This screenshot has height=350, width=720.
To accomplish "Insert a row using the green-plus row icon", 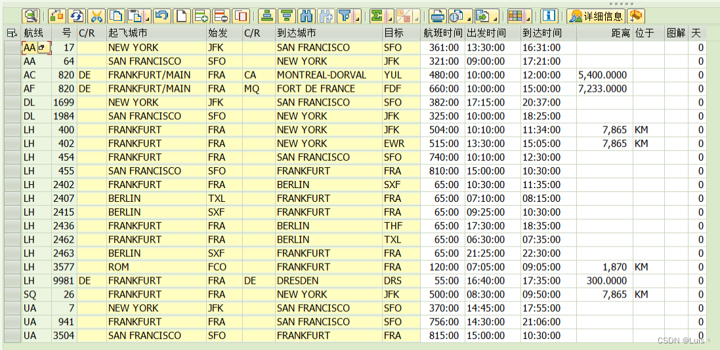I will pos(201,16).
